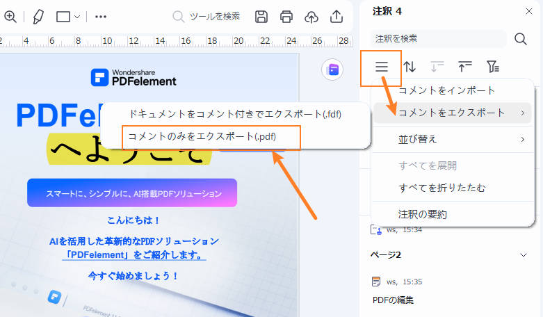Click the note annotation icon at 15:35

click(x=375, y=282)
